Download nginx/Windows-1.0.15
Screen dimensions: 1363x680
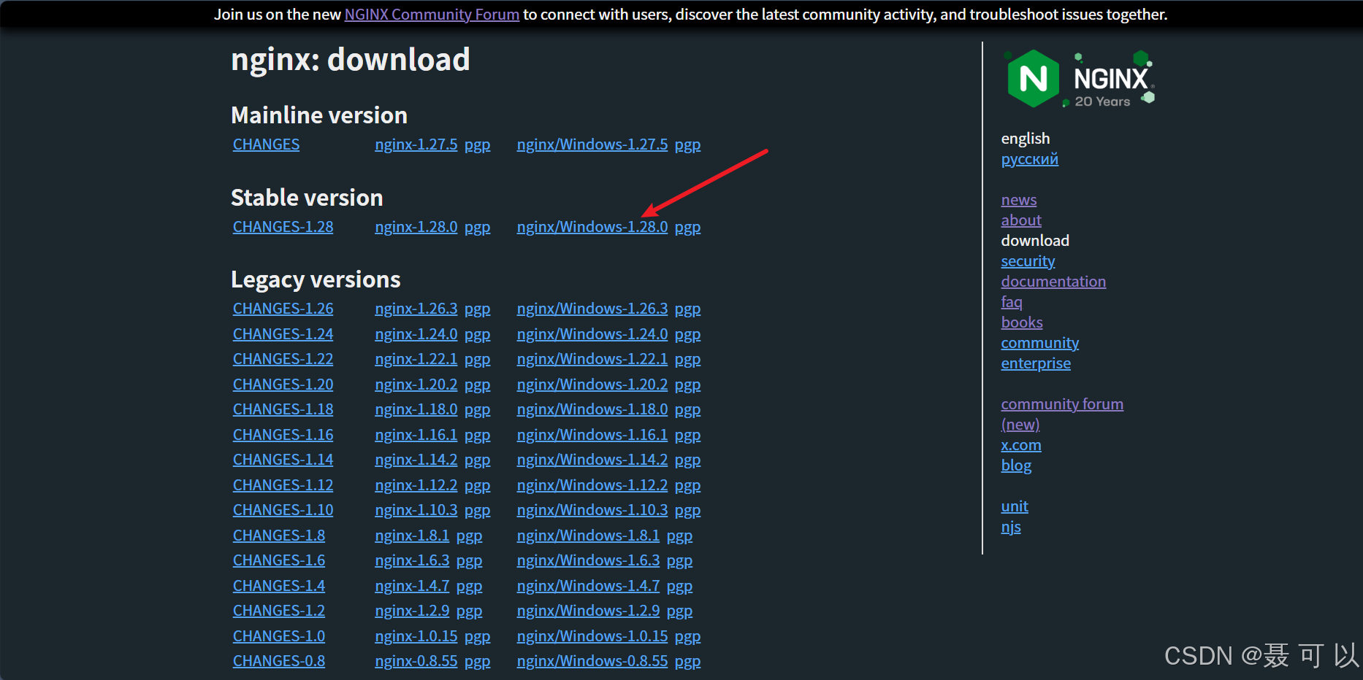point(592,636)
